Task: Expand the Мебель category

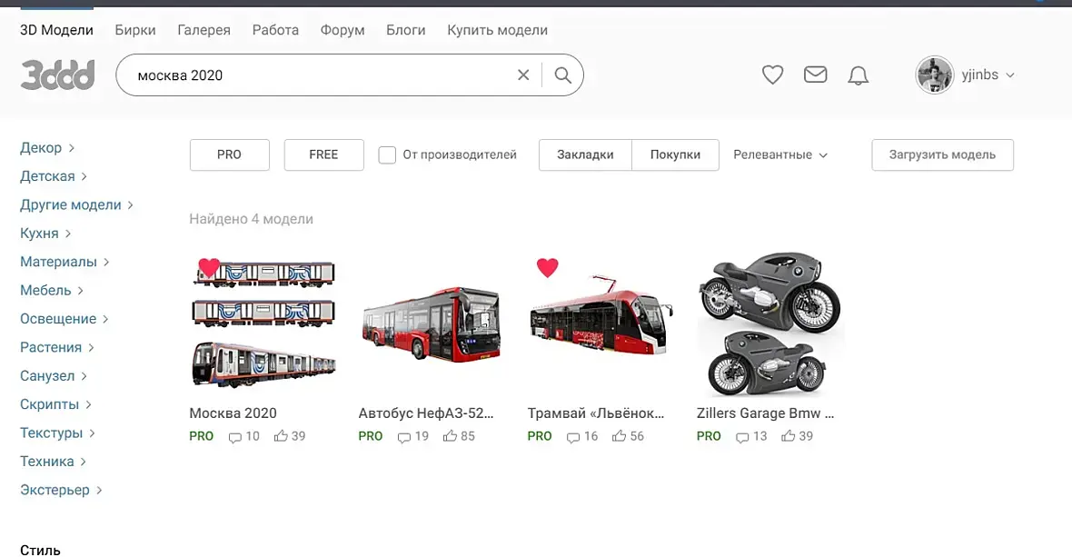Action: click(51, 291)
